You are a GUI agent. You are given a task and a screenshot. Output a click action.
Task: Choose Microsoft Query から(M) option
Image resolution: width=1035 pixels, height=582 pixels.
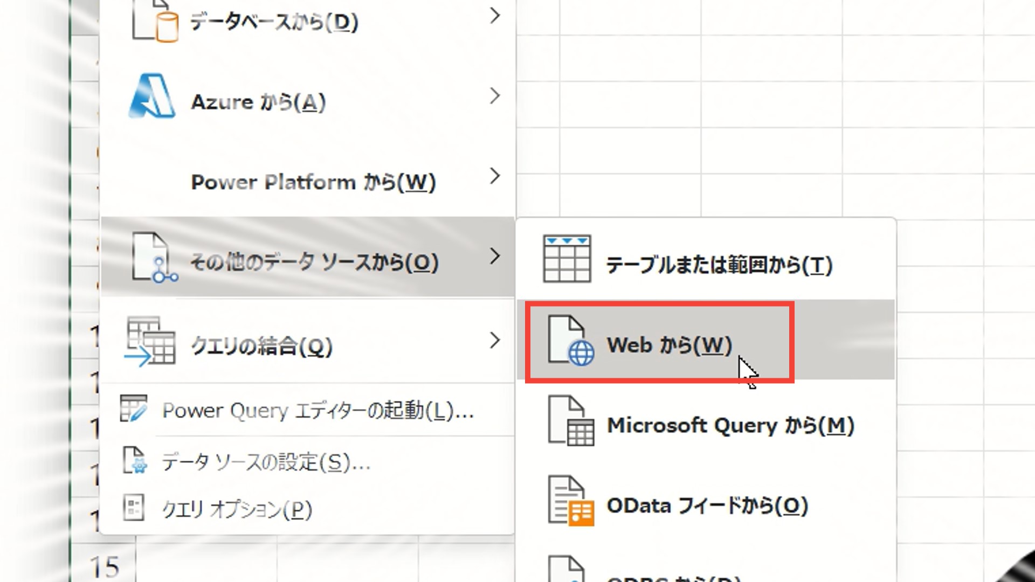pyautogui.click(x=730, y=426)
